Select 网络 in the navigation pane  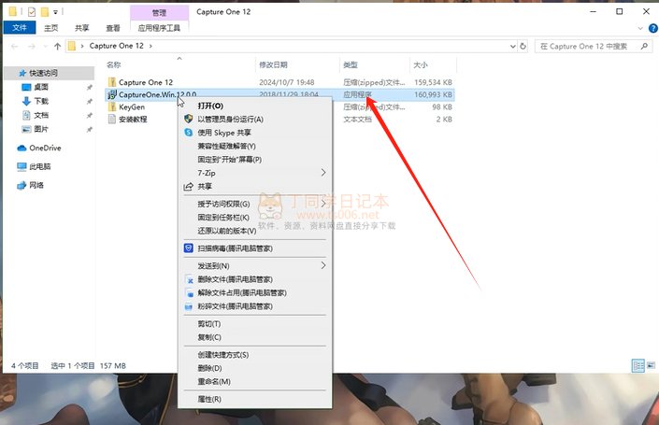tap(36, 185)
